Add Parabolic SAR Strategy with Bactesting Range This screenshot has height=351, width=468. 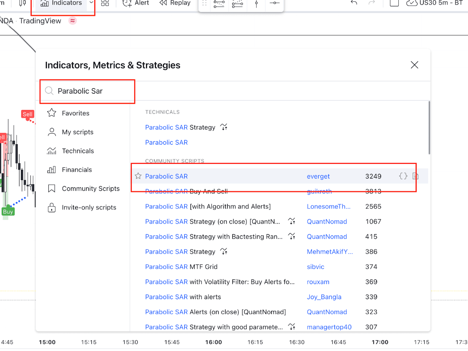(214, 237)
